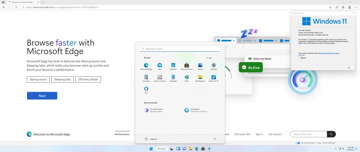This screenshot has height=152, width=360.
Task: Open the Mail app in Start menu
Action: point(160,66)
